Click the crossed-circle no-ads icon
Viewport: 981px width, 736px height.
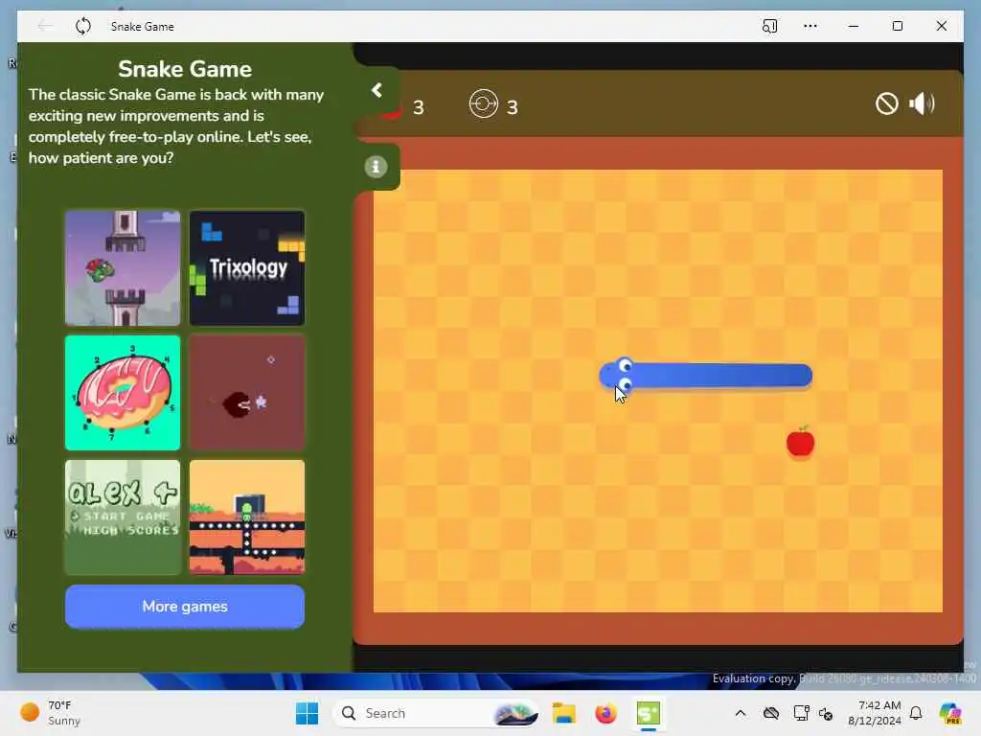[x=886, y=103]
